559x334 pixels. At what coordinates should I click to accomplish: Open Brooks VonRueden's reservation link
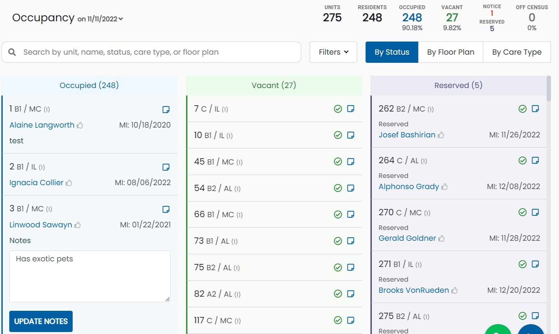[x=414, y=290]
